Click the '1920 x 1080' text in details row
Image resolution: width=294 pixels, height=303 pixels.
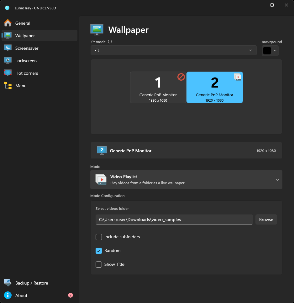point(266,151)
